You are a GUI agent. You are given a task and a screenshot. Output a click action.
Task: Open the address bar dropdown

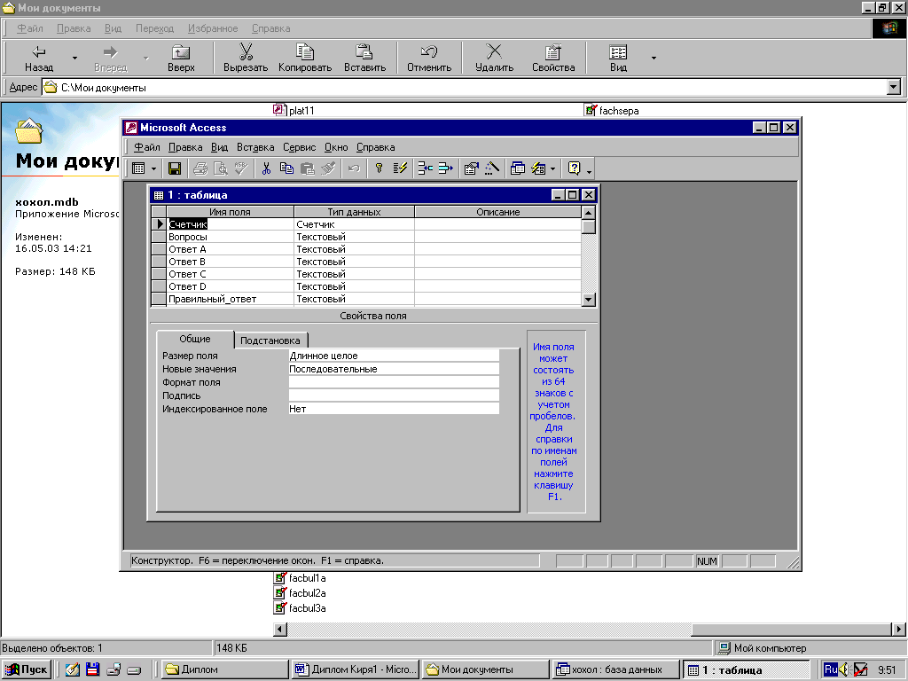pos(894,88)
